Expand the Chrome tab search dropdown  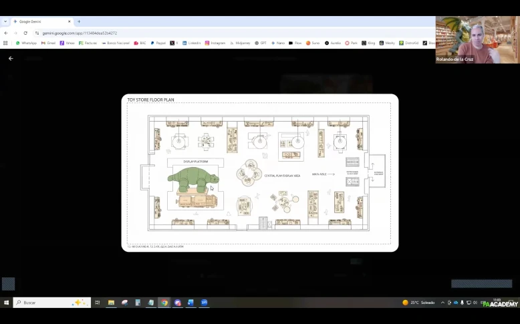point(5,21)
